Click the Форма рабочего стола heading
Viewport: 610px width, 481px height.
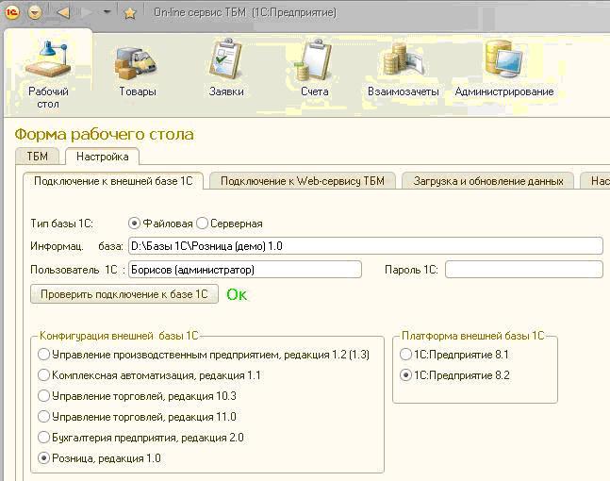pyautogui.click(x=104, y=134)
